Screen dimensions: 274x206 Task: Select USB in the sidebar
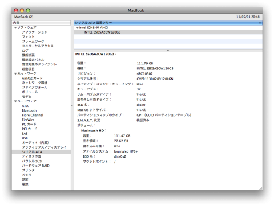tap(25, 138)
